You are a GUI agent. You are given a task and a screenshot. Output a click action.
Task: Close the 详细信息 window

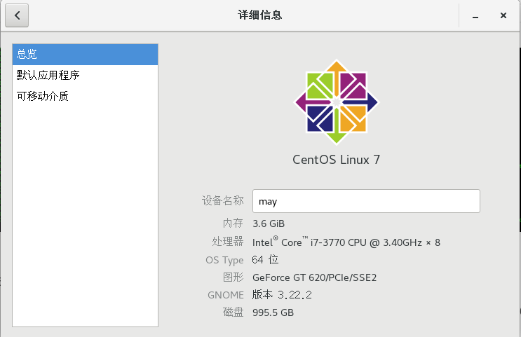tap(503, 15)
